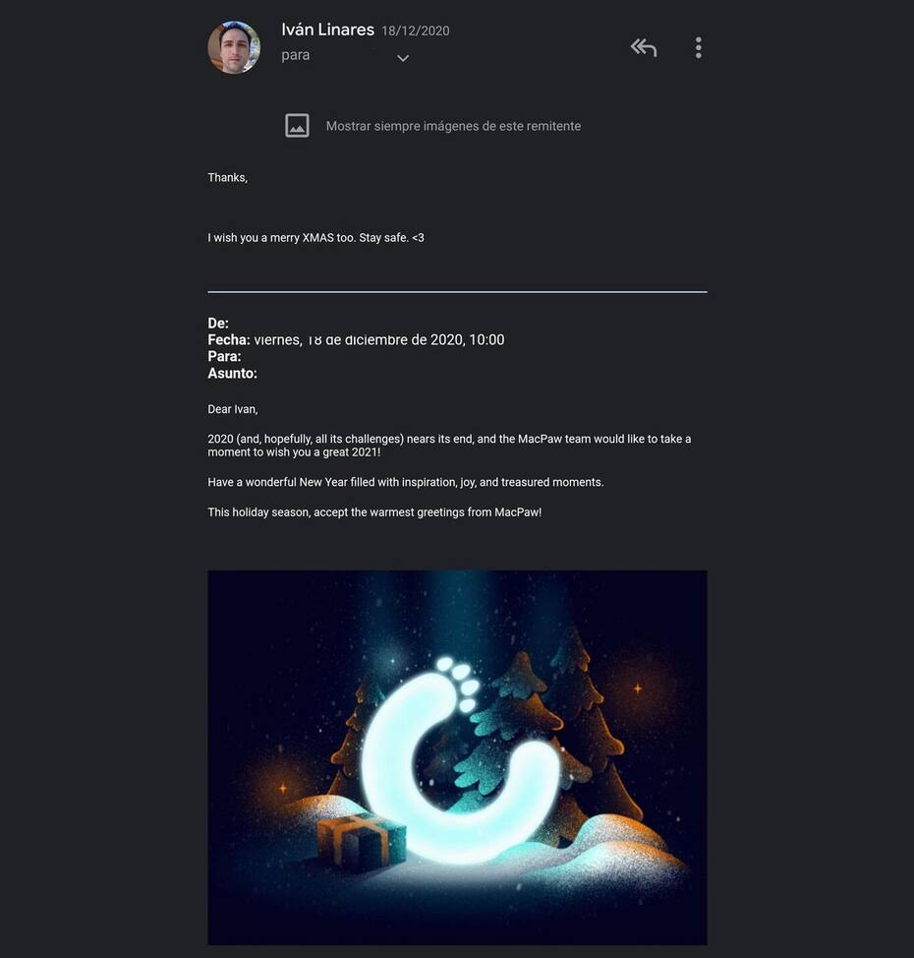Click Iván Linares' profile avatar photo

coord(234,47)
